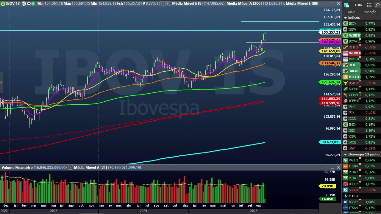Click the DI1FUT asset icon
This screenshot has height=214, width=381.
coord(346,47)
